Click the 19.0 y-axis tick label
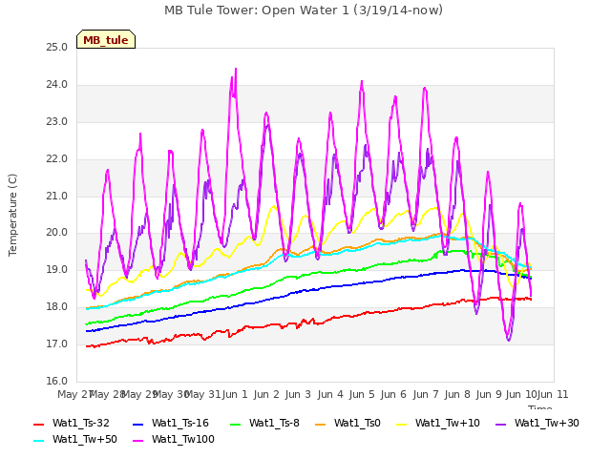 57,269
